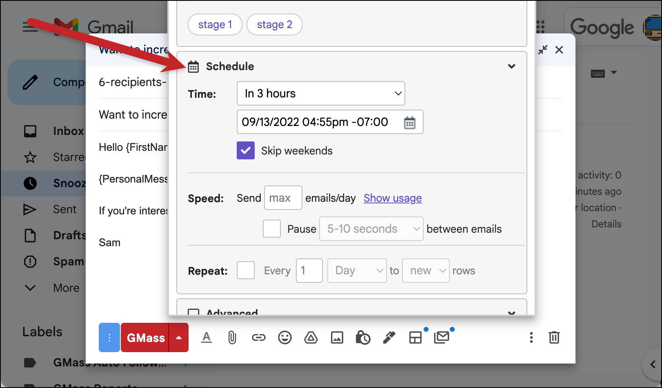Click the attach files paperclip icon

232,337
